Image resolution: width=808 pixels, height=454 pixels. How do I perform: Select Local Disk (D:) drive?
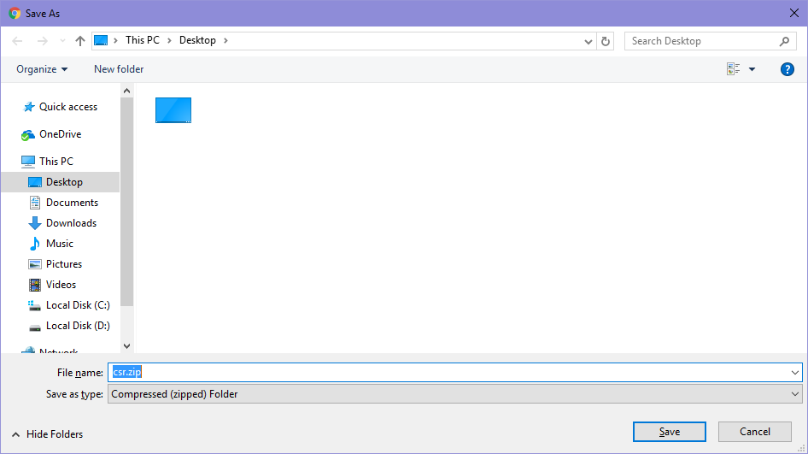[77, 326]
